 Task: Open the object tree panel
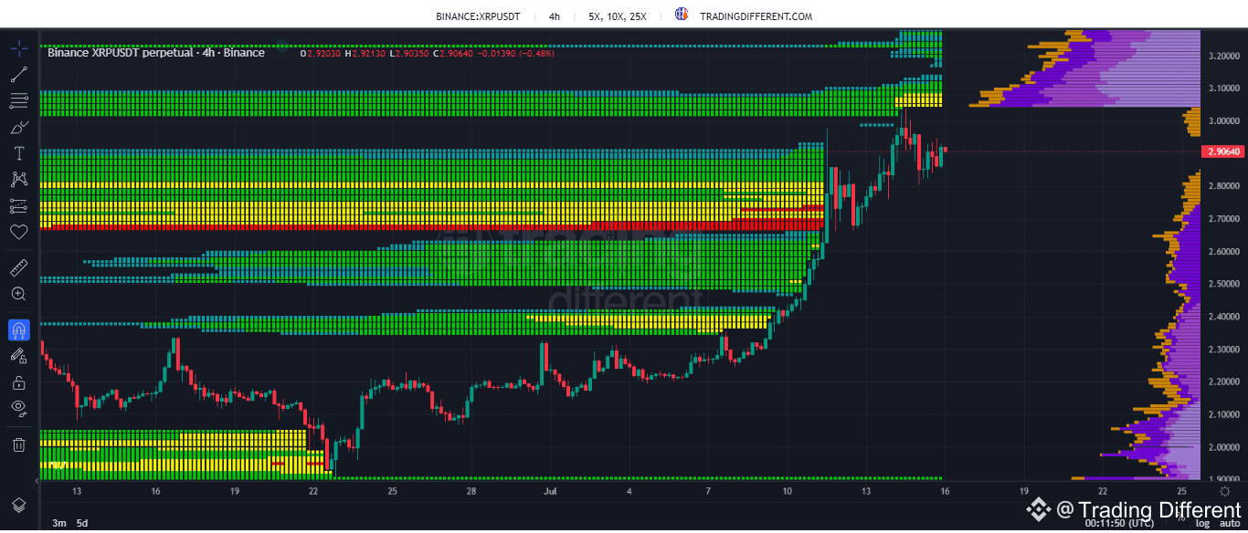click(18, 504)
